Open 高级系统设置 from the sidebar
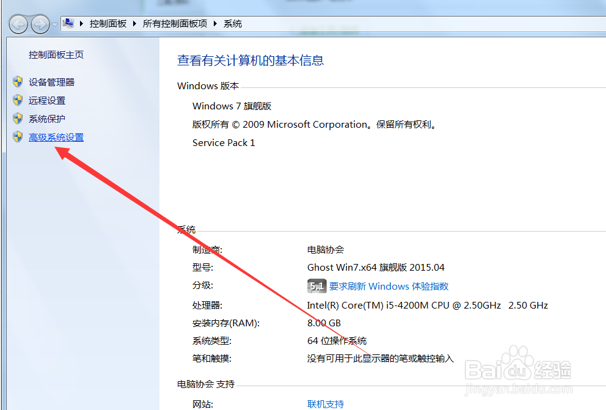The height and width of the screenshot is (410, 606). coord(56,137)
